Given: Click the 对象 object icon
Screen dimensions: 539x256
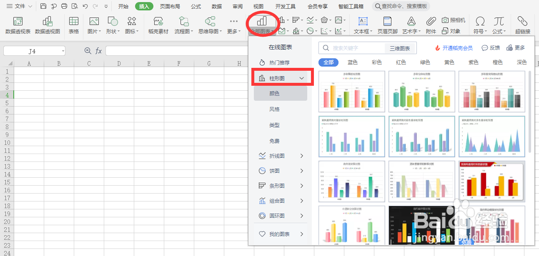Looking at the screenshot, I should 451,31.
